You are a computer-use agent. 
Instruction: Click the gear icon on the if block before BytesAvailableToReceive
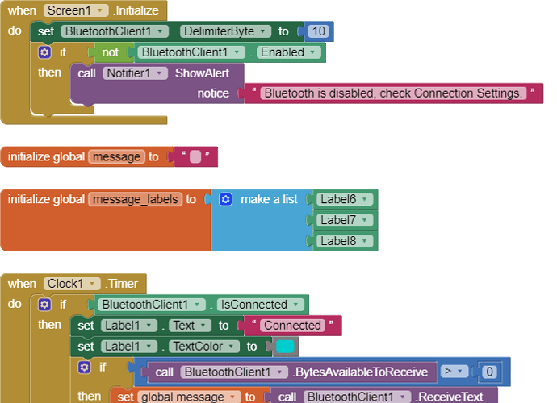pos(85,367)
